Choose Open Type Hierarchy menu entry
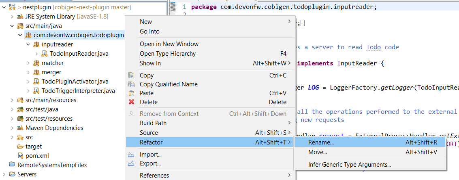This screenshot has width=459, height=180. point(168,54)
